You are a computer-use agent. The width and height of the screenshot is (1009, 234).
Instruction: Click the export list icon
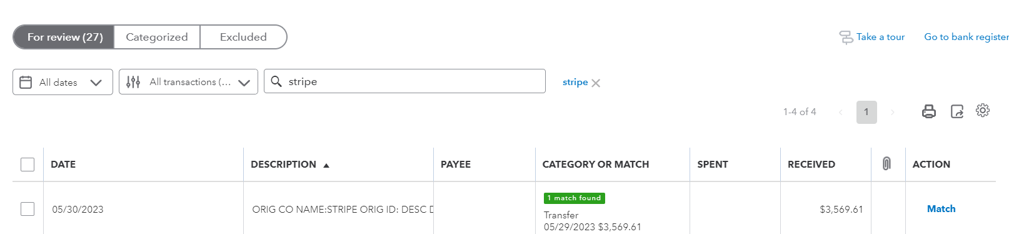click(957, 111)
